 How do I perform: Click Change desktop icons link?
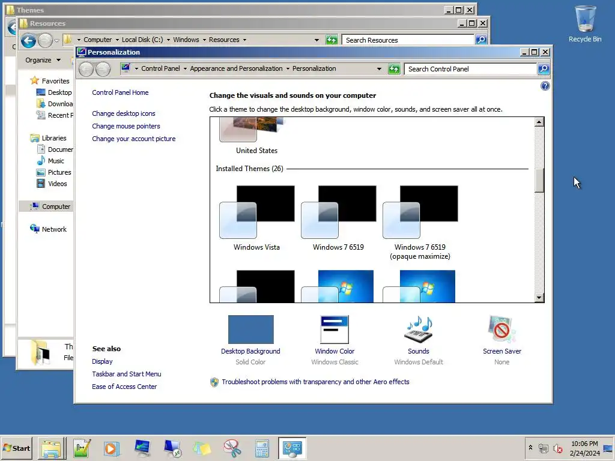[124, 113]
